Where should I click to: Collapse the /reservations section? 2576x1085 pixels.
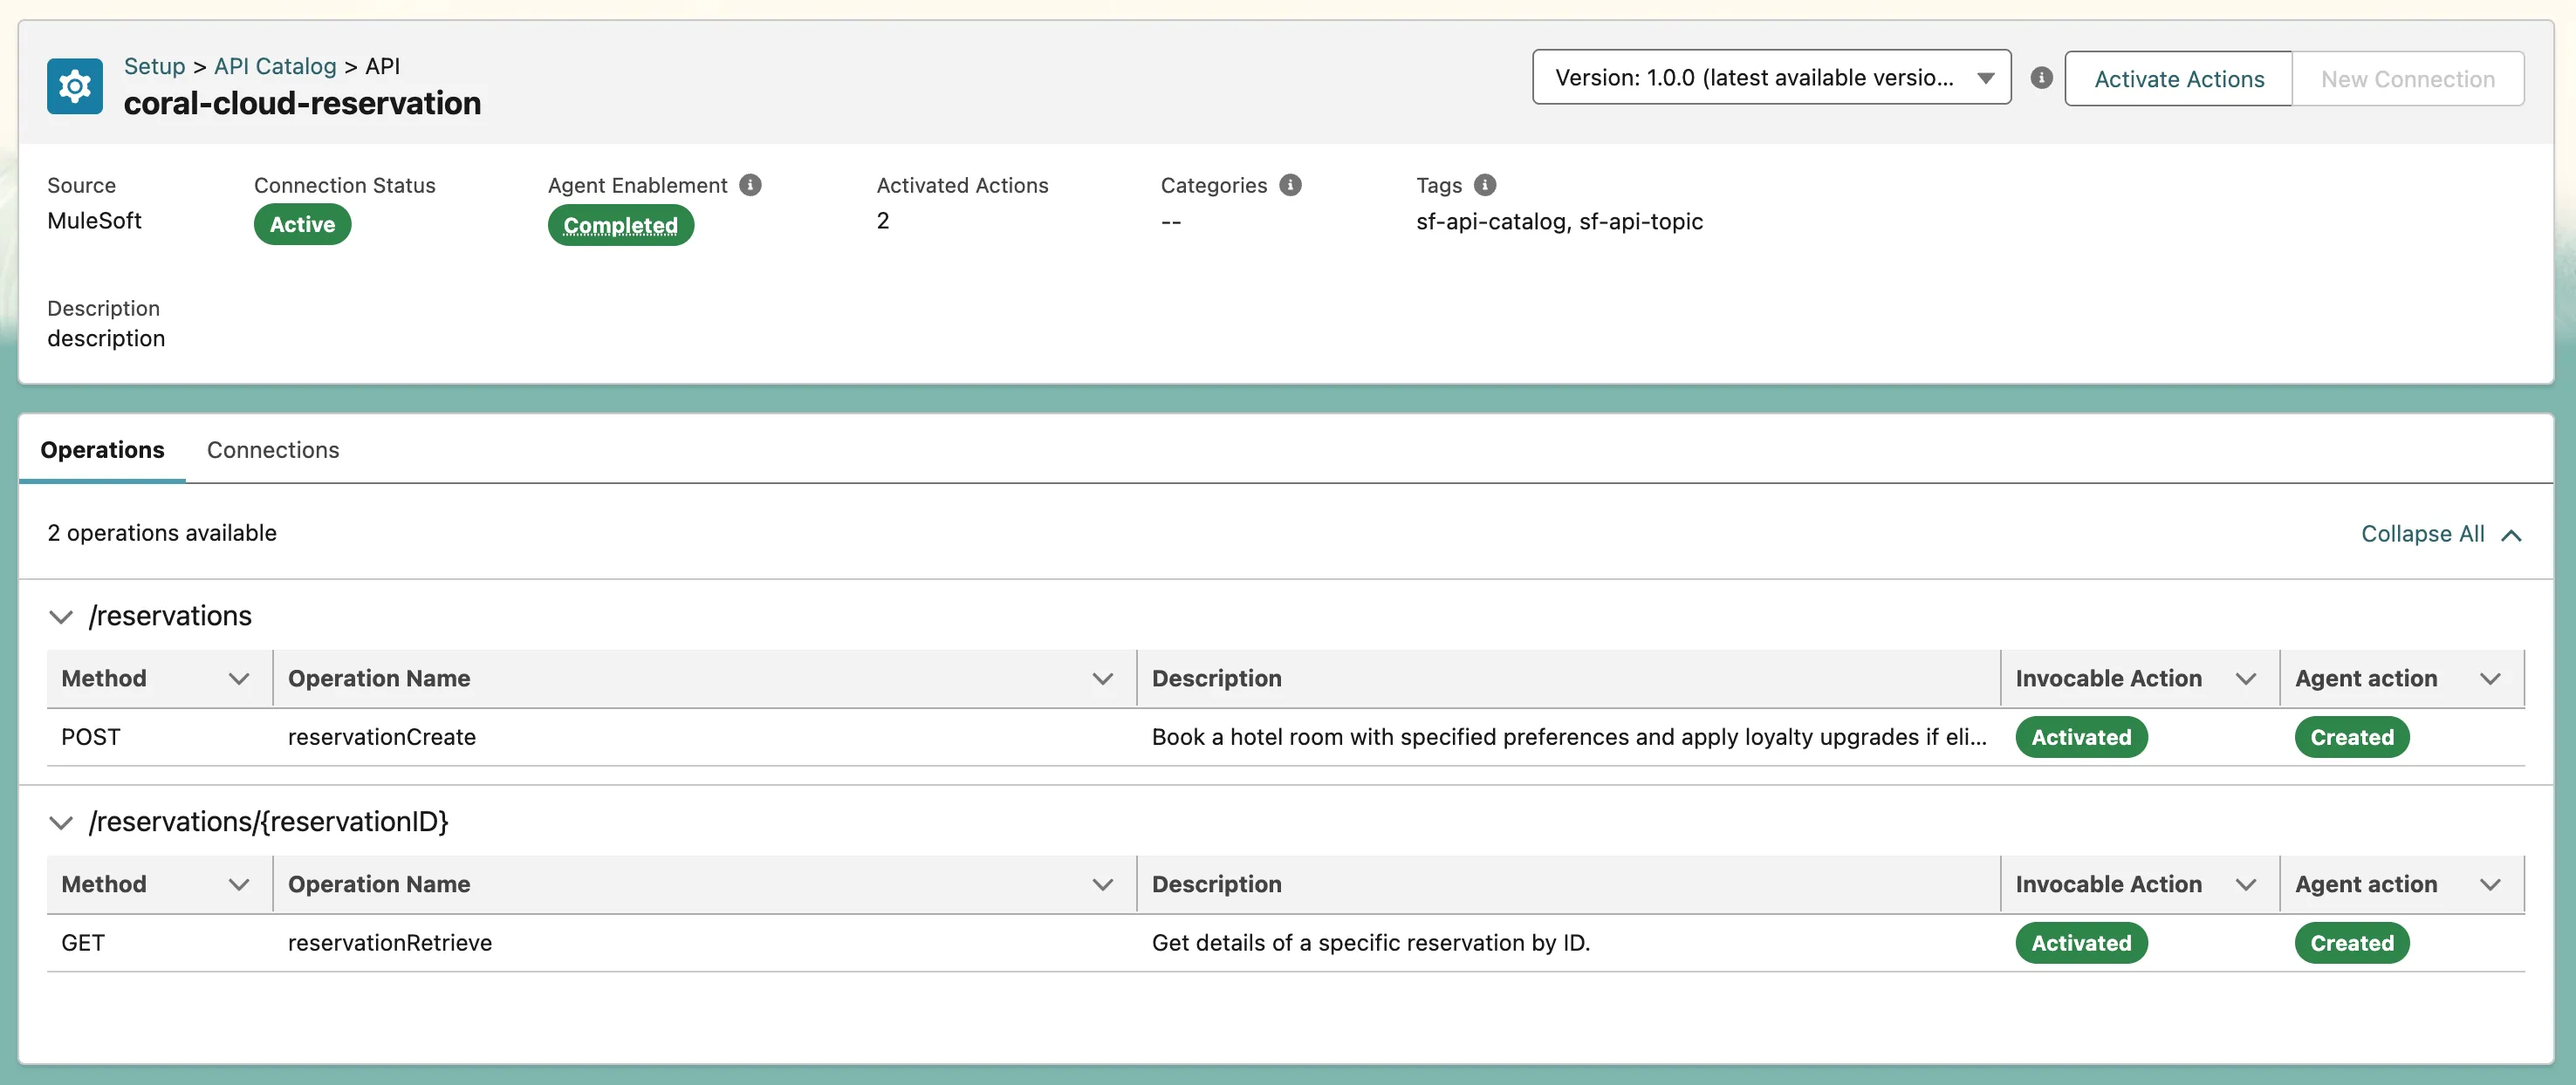[x=61, y=618]
